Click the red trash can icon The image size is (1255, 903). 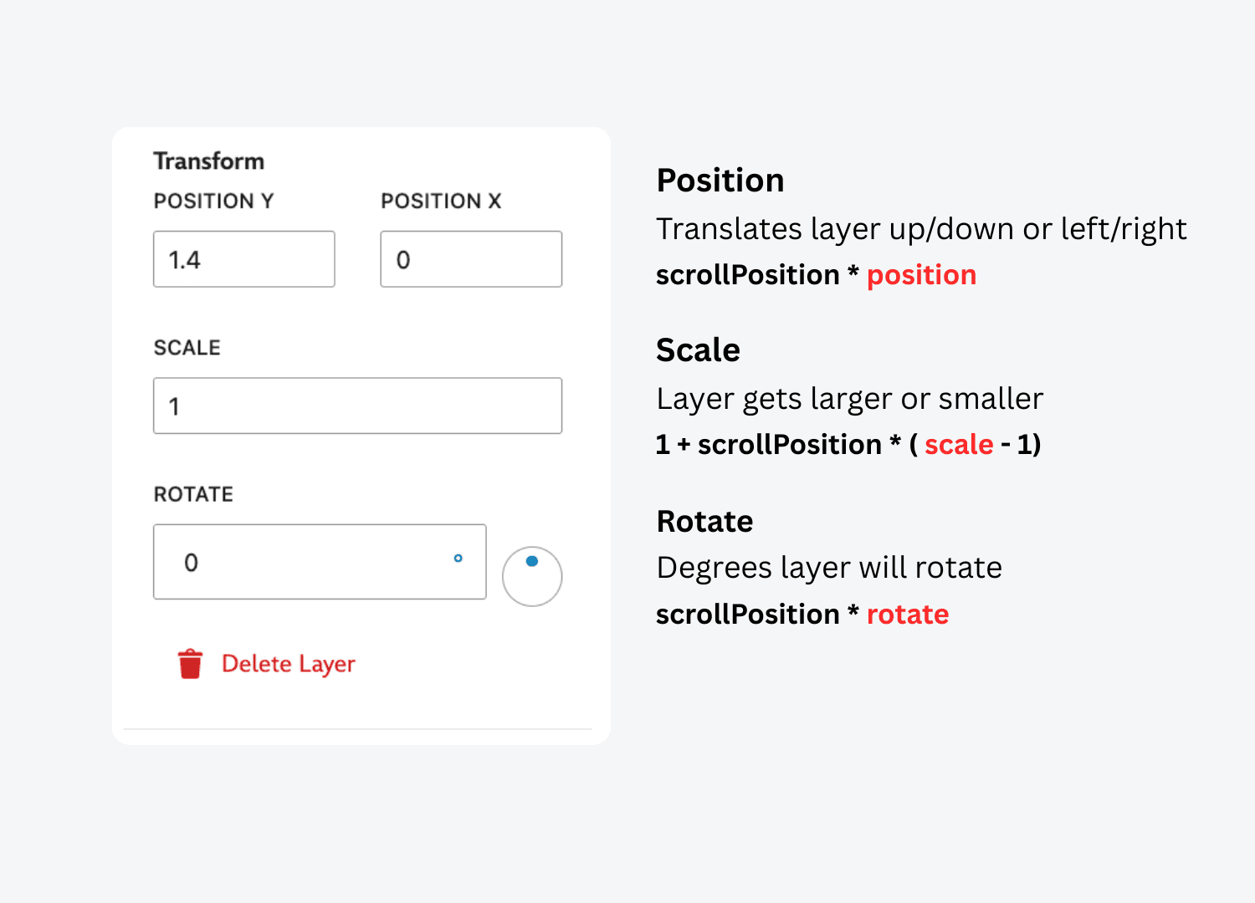pyautogui.click(x=190, y=664)
